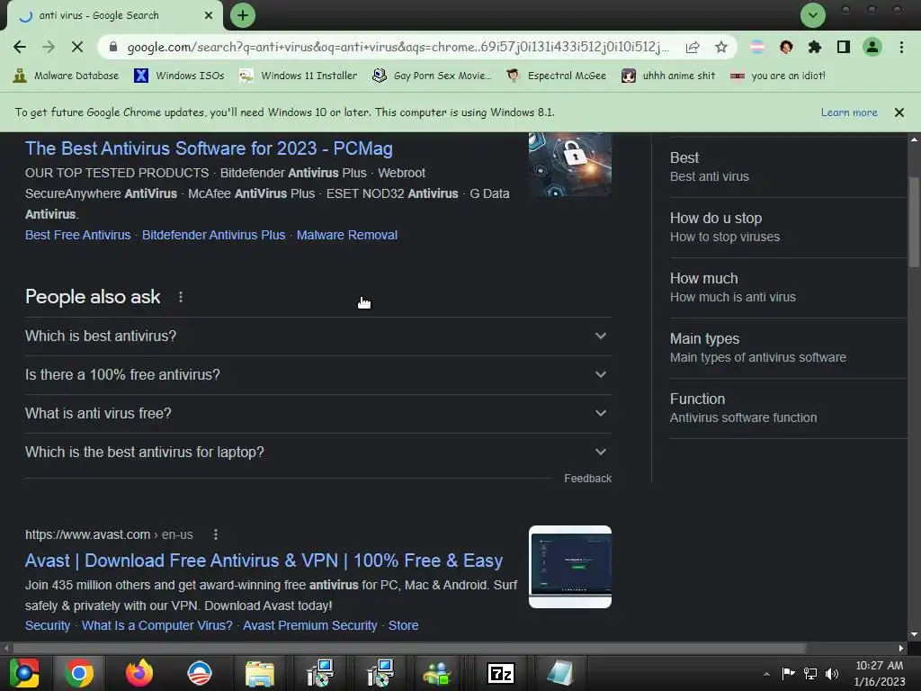
Task: Open the Action Center flag tray icon
Action: [x=788, y=673]
